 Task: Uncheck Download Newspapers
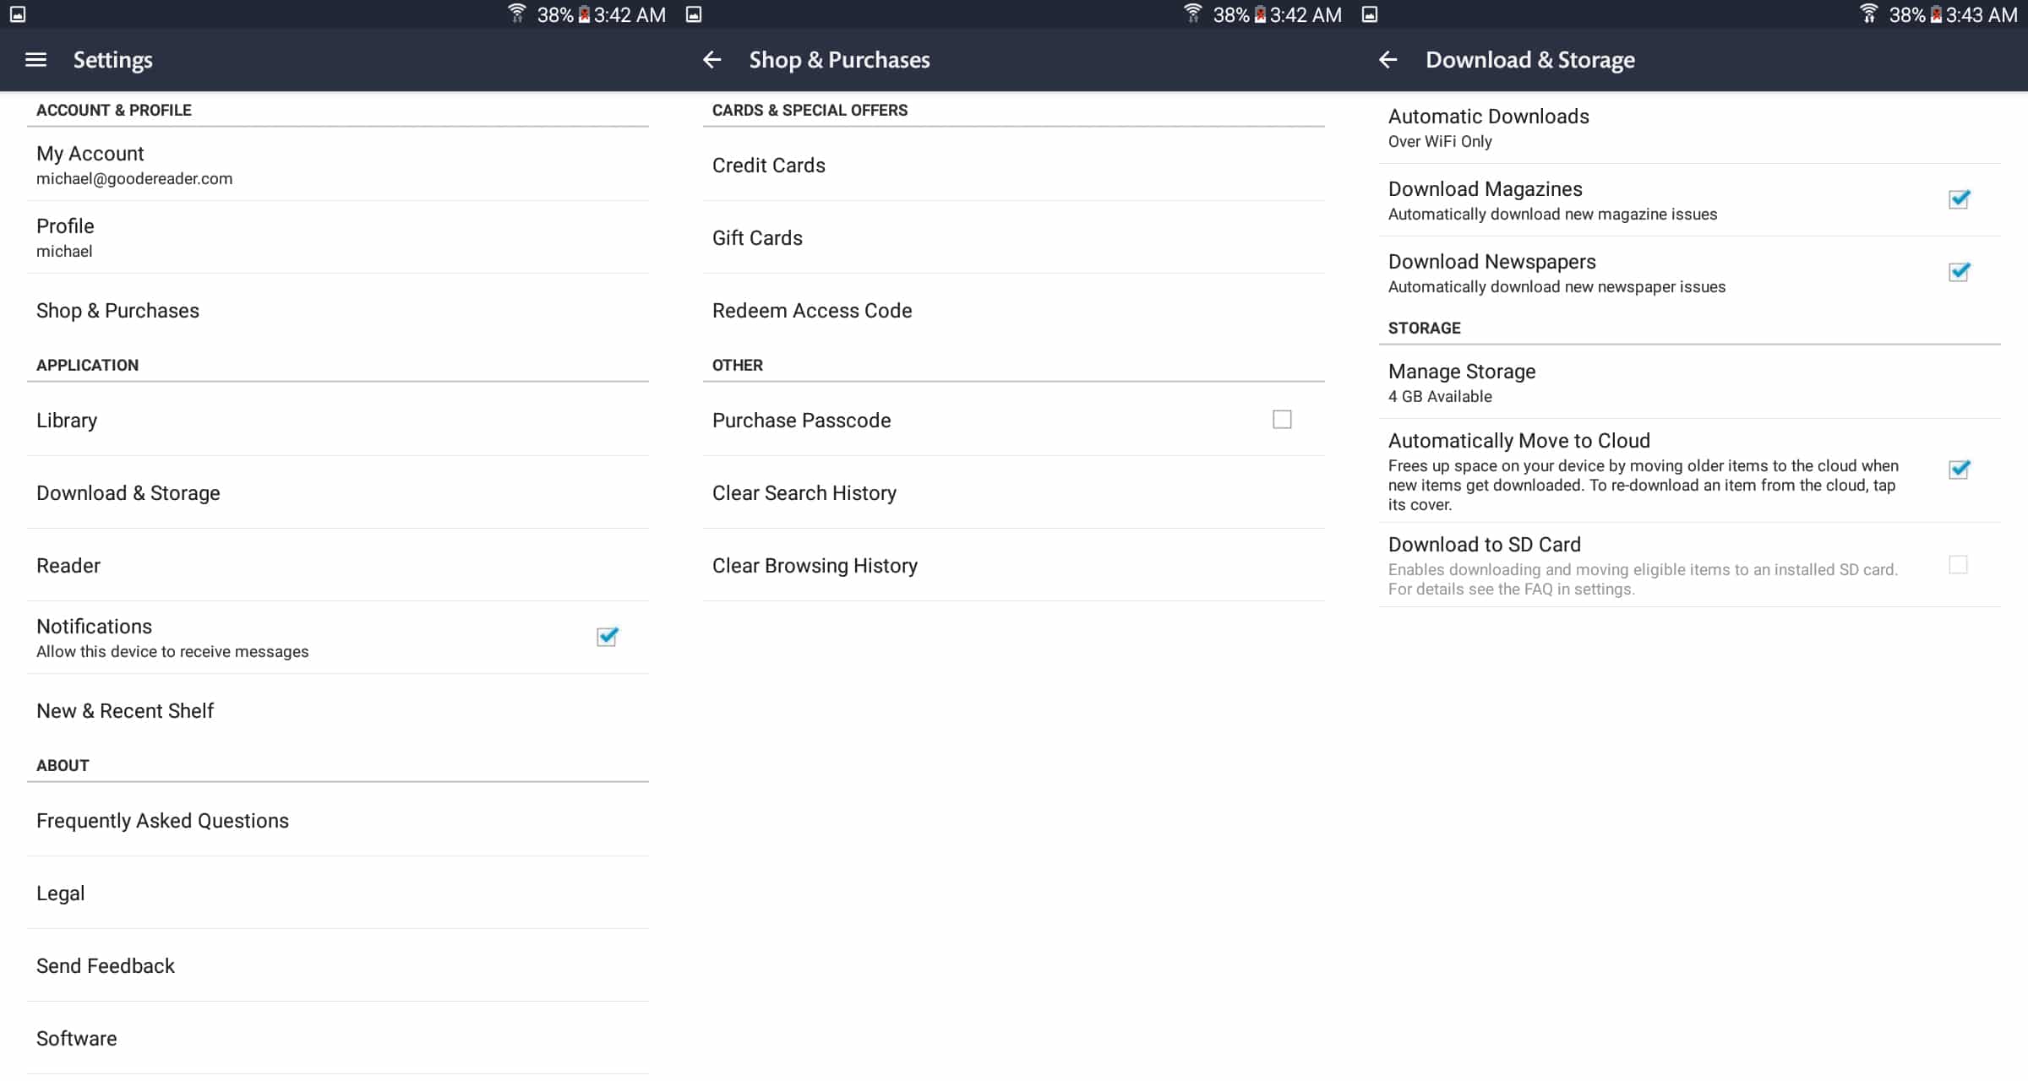(1959, 272)
